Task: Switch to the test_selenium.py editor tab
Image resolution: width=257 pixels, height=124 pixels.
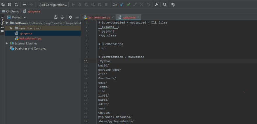Action: pos(98,18)
